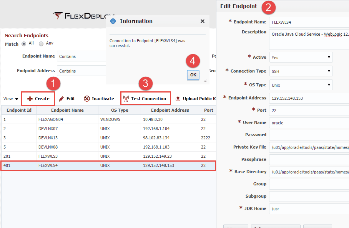Click the Test Connection antenna icon
The image size is (349, 228).
coord(126,99)
